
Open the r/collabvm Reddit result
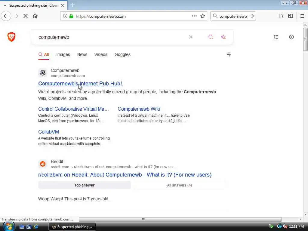pyautogui.click(x=125, y=175)
